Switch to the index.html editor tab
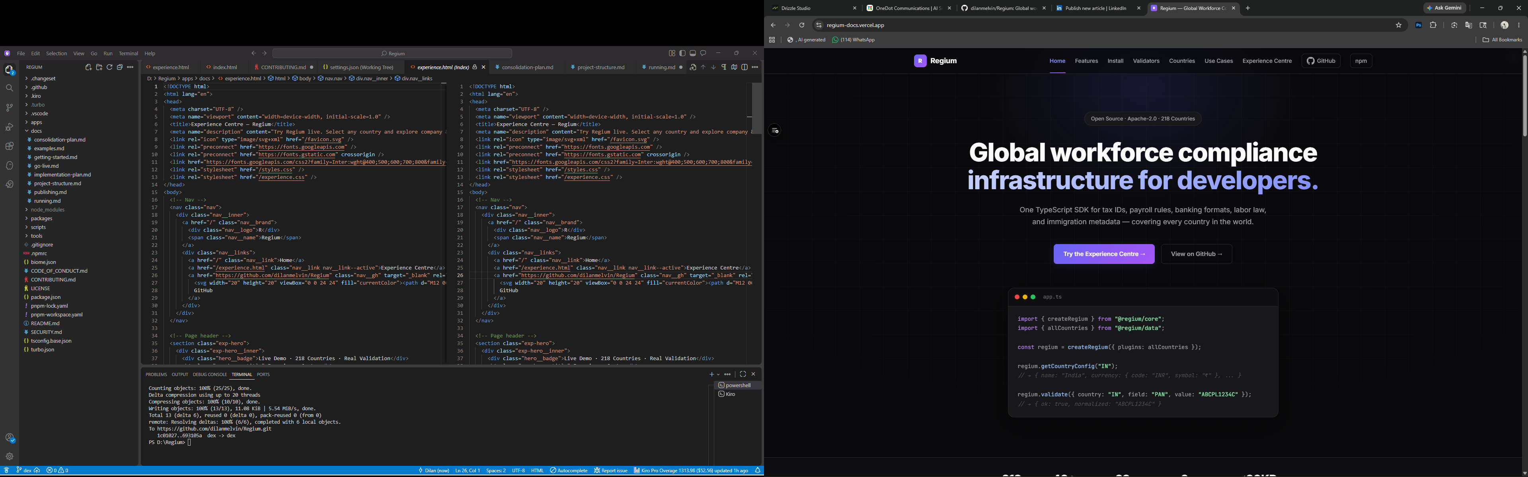This screenshot has width=1528, height=477. (x=225, y=68)
